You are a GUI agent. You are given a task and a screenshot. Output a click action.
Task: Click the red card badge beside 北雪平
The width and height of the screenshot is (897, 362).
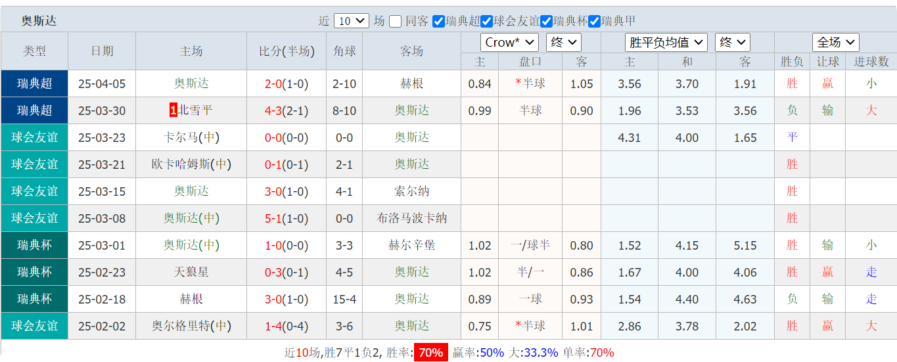pyautogui.click(x=173, y=110)
